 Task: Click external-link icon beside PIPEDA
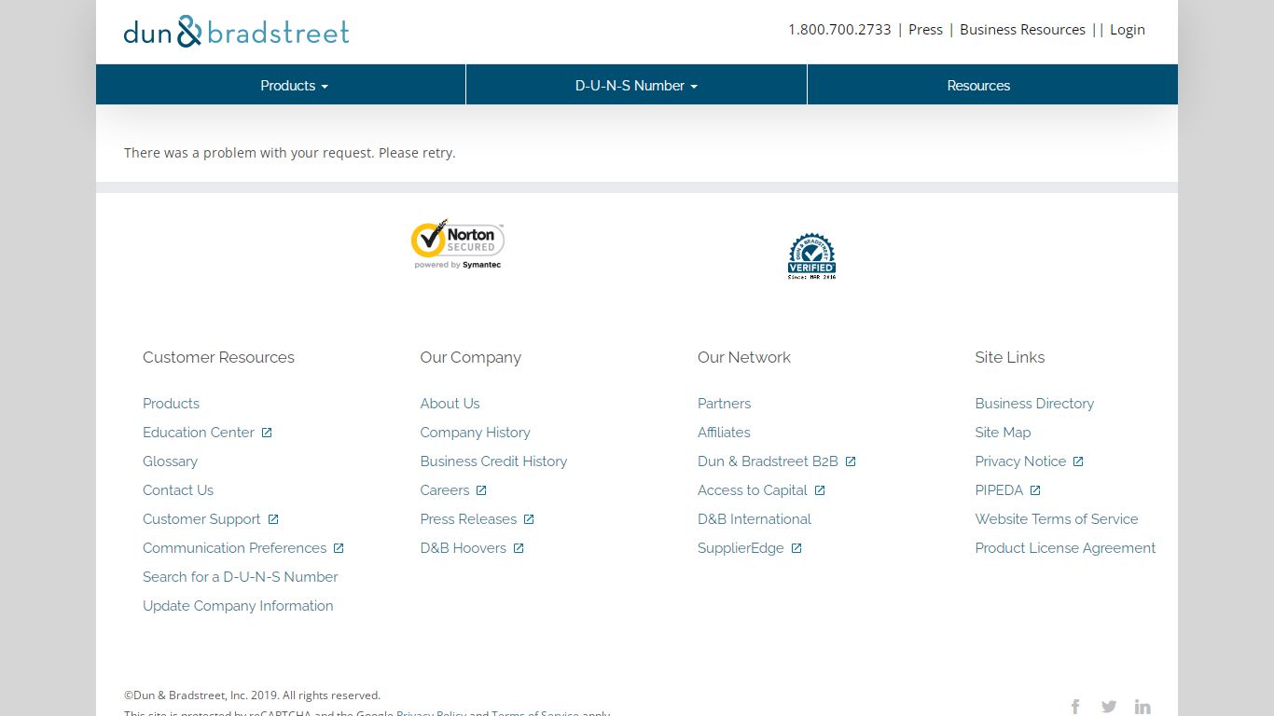(1035, 490)
